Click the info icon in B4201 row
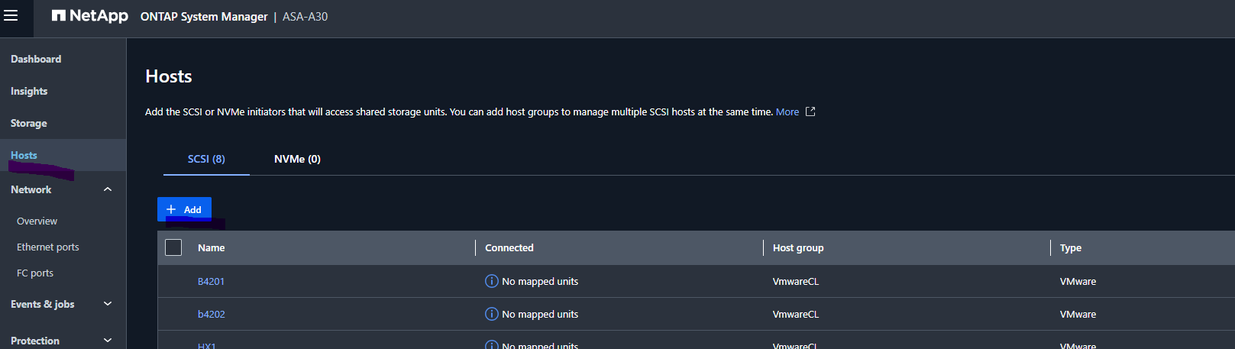 [x=492, y=281]
